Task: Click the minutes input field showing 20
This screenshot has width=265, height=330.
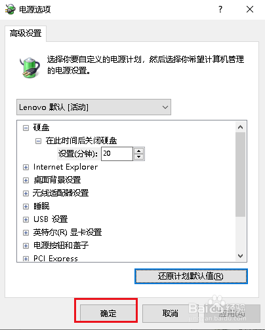Action: [x=117, y=154]
